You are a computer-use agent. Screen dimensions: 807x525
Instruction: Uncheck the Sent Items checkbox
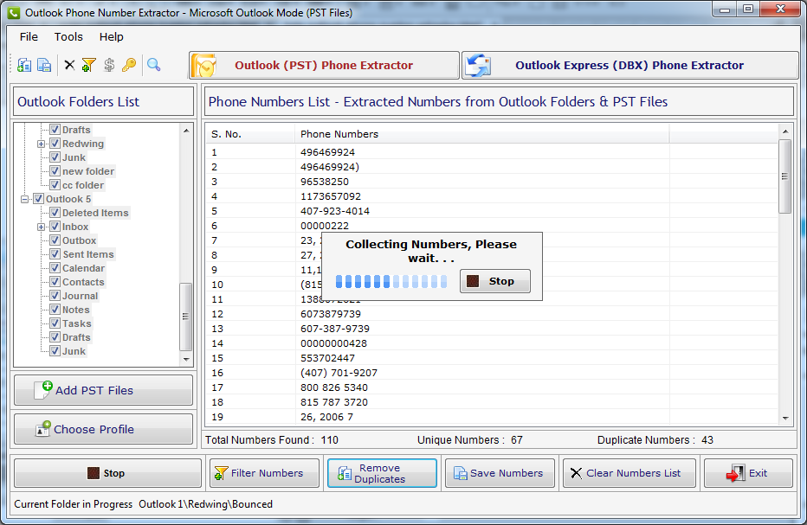coord(55,254)
